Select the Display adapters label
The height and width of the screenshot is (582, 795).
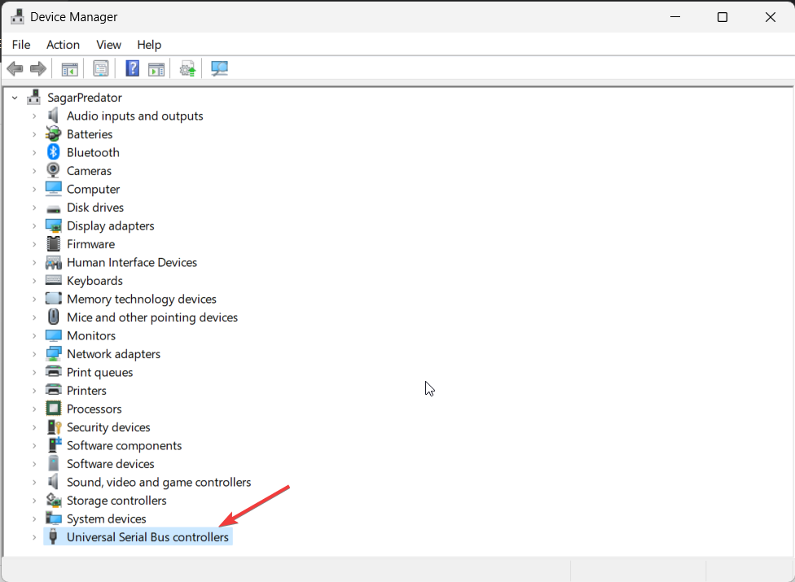[111, 225]
